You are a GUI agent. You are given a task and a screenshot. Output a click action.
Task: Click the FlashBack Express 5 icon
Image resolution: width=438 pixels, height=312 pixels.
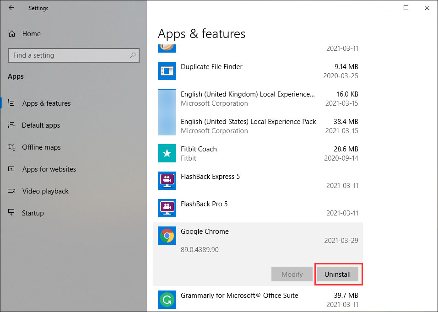tap(167, 180)
